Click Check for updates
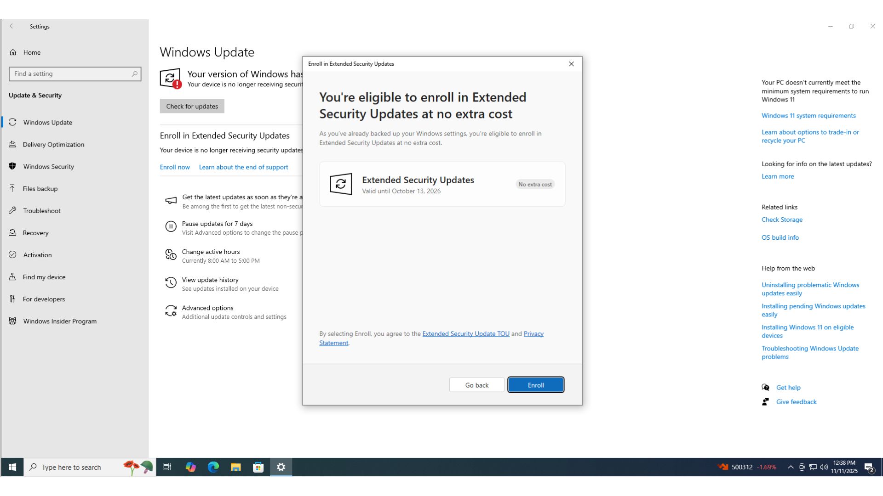The width and height of the screenshot is (883, 496). pos(192,106)
